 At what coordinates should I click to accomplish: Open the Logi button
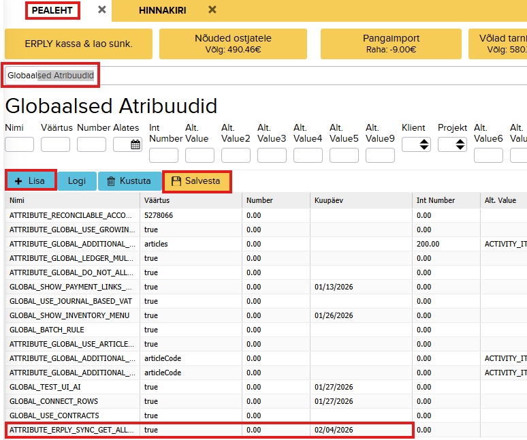click(x=76, y=181)
